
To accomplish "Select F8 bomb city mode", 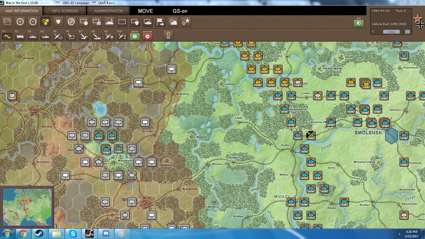I will pos(97,36).
